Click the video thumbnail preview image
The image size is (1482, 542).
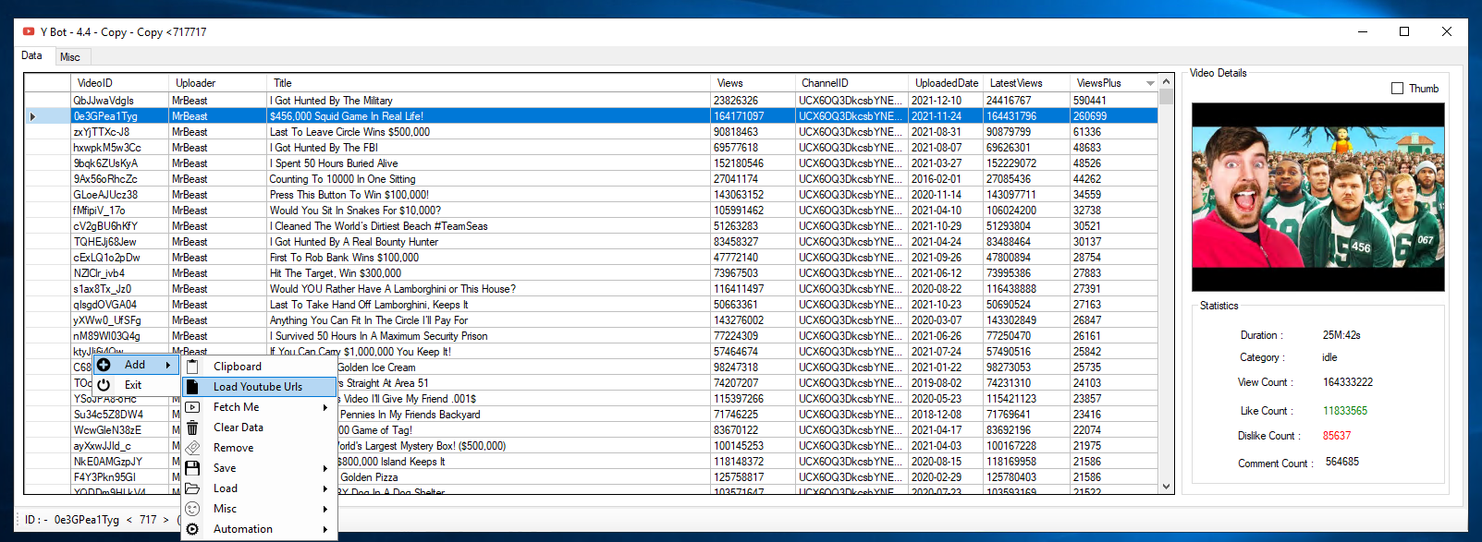click(x=1317, y=197)
